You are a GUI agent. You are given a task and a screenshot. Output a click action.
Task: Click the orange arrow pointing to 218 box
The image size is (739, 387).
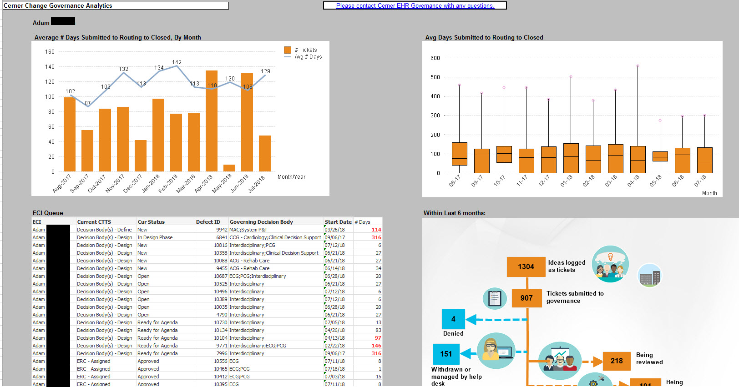(x=592, y=362)
